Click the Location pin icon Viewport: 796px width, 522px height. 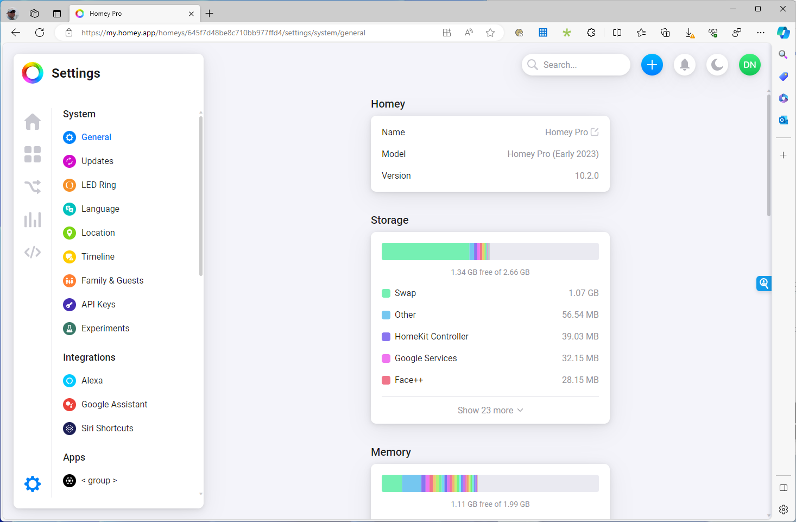pos(70,233)
